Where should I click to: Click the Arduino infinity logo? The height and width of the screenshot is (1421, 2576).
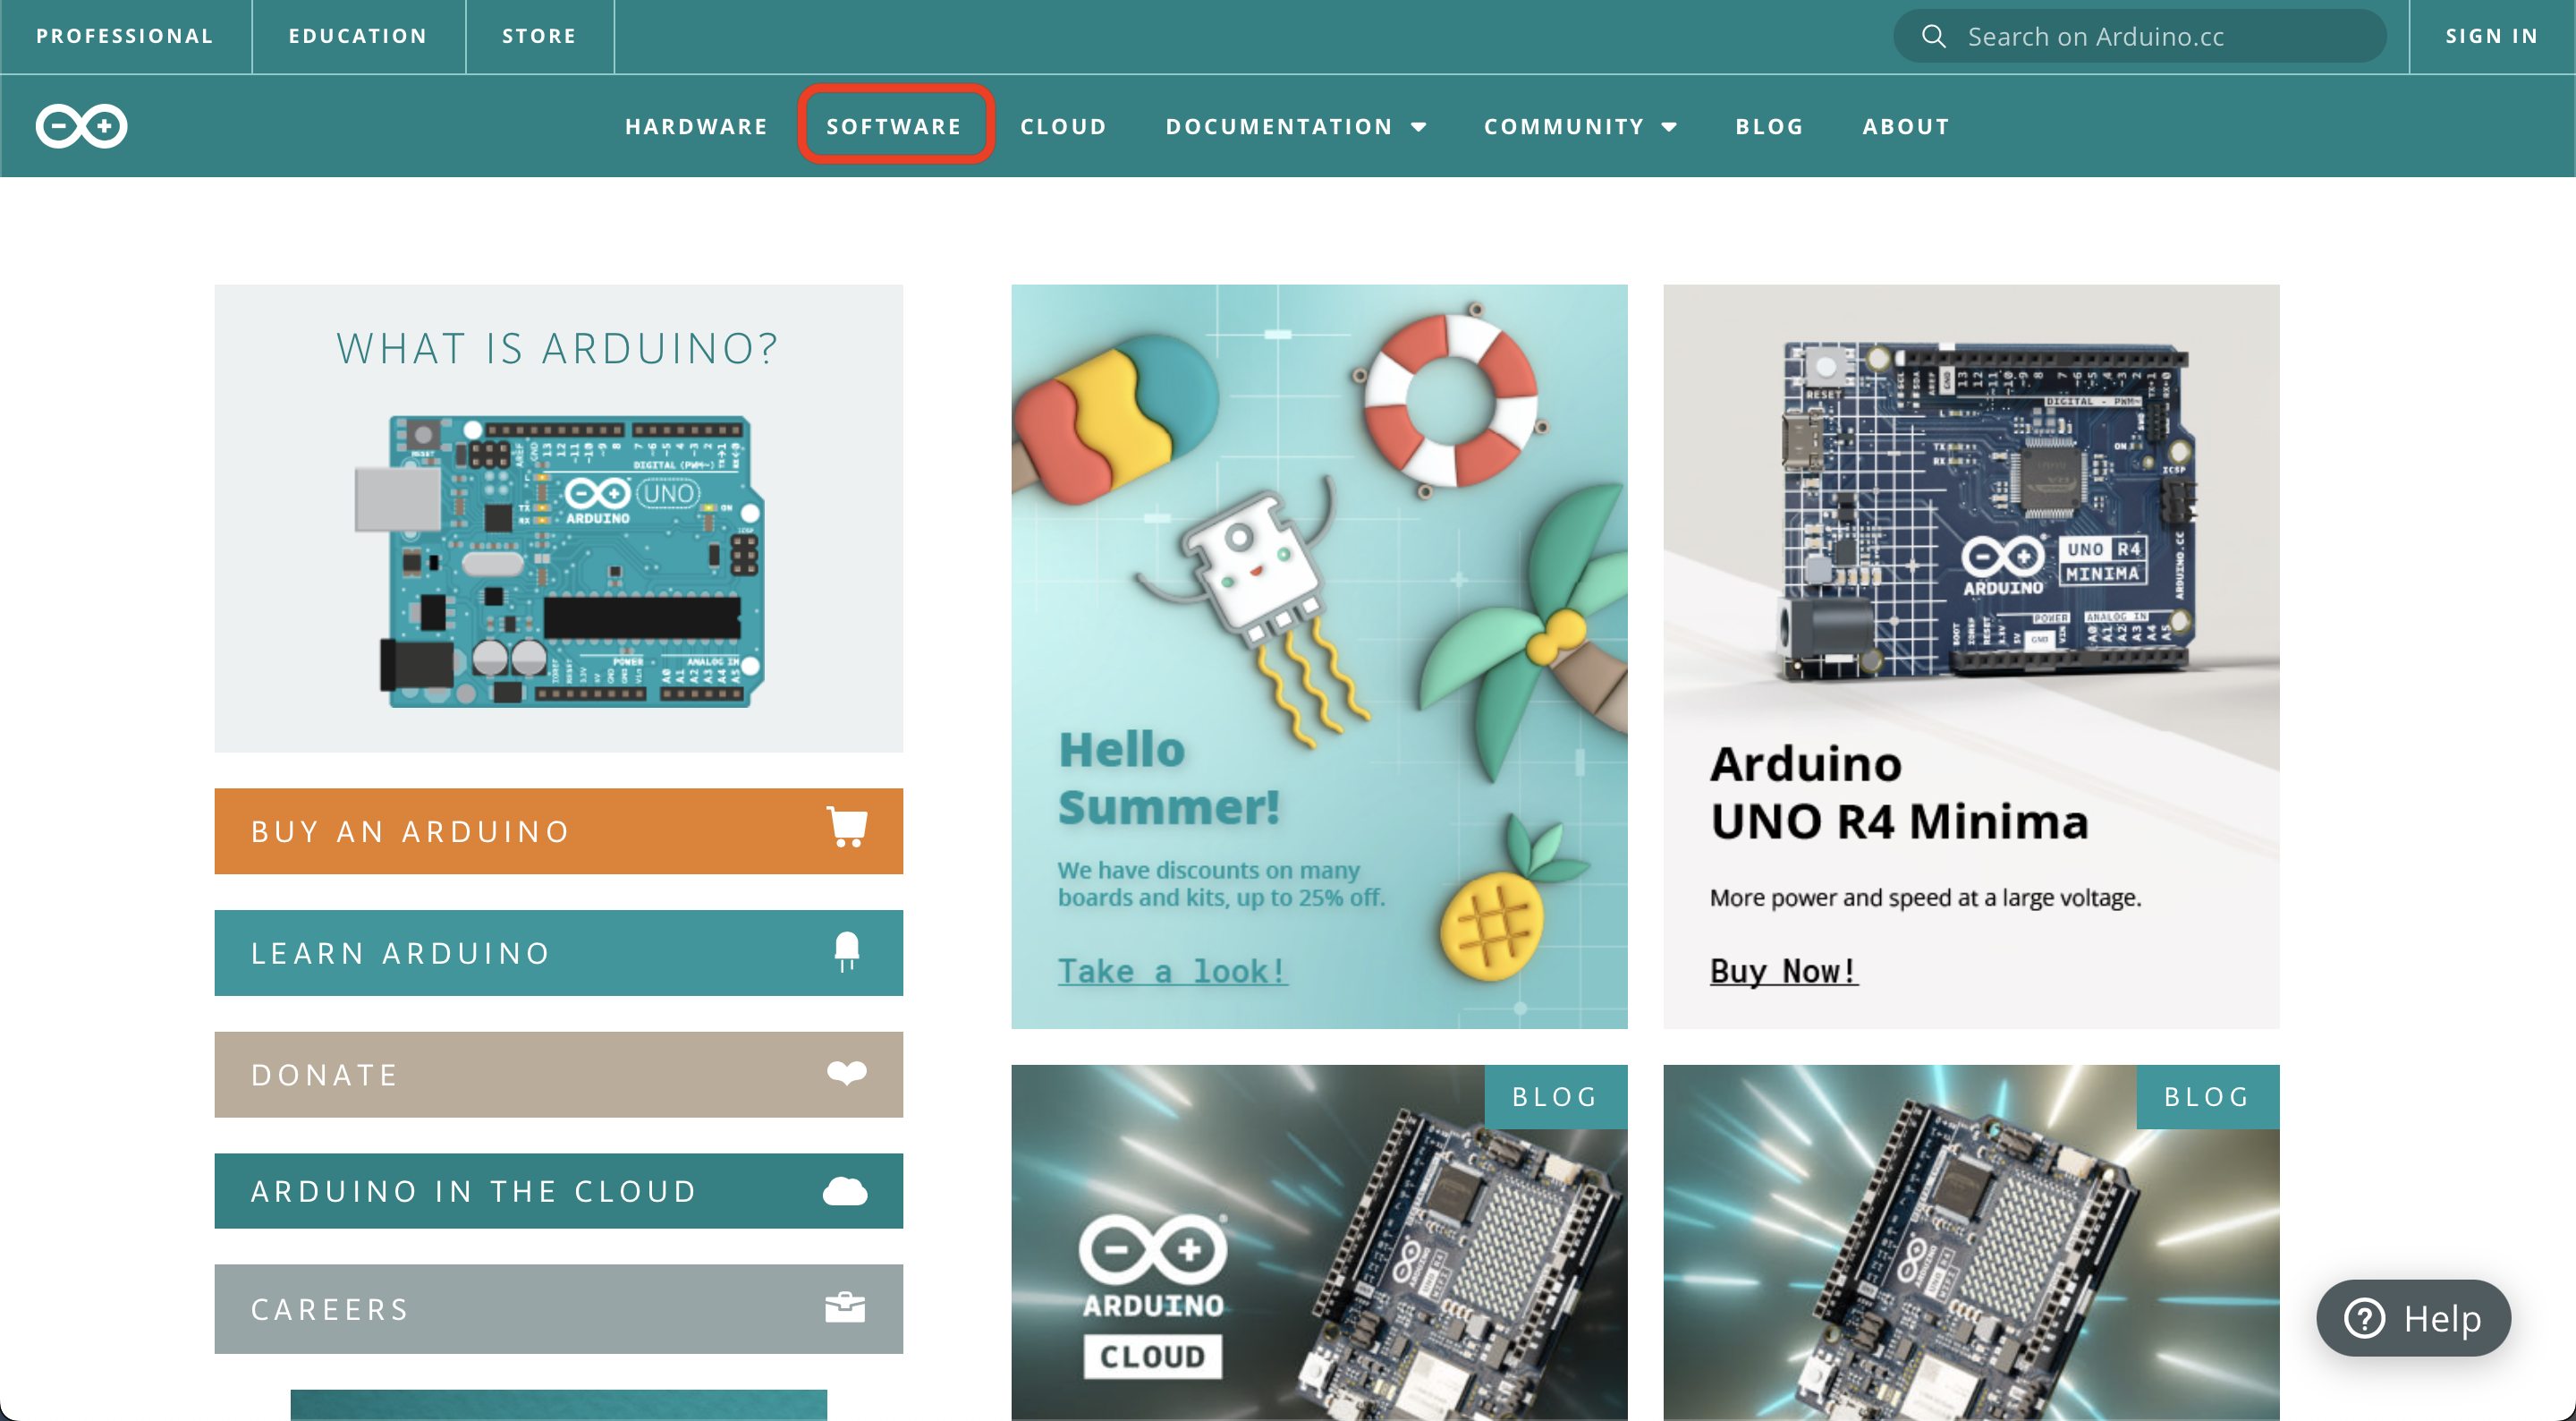(x=81, y=126)
